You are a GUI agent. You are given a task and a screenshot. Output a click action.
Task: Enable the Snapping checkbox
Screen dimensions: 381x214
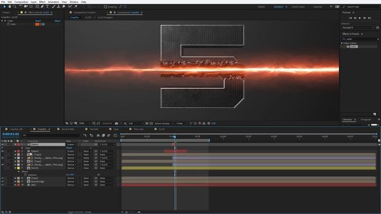pos(105,7)
